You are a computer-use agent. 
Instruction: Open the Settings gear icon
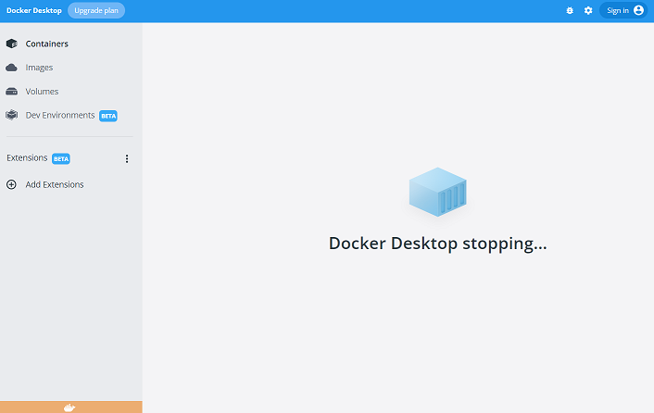[588, 10]
